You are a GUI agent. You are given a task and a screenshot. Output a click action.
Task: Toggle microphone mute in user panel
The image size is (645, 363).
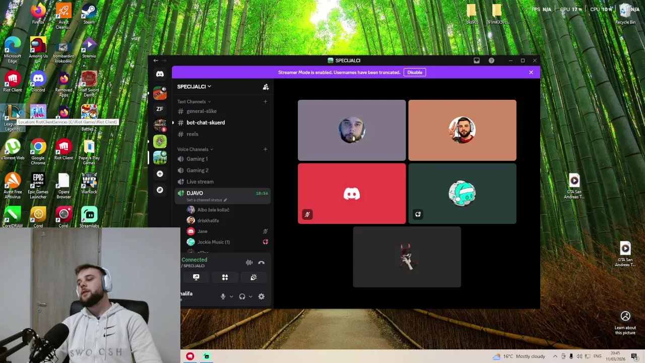point(223,296)
